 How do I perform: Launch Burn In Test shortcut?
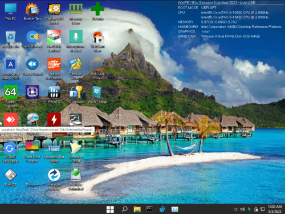pos(32,12)
